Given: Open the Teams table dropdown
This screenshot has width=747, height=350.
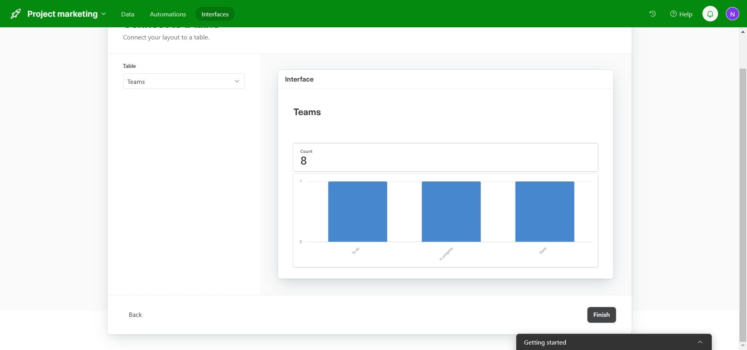Looking at the screenshot, I should [183, 82].
